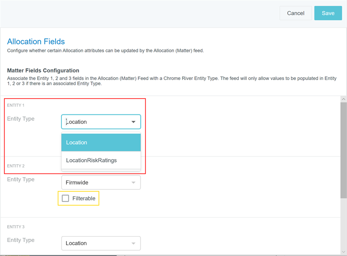
Task: Click the Entity 3 dropdown caret arrow
Action: coord(133,243)
